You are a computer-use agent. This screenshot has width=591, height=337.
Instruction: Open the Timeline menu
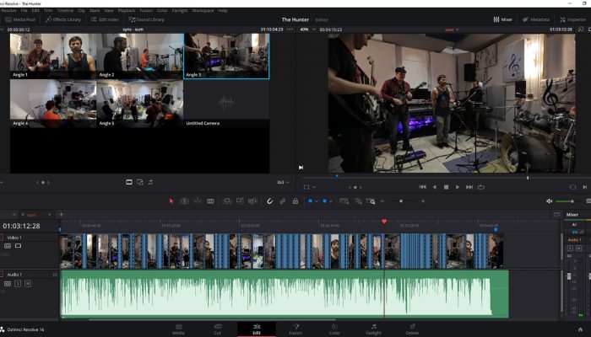(65, 10)
